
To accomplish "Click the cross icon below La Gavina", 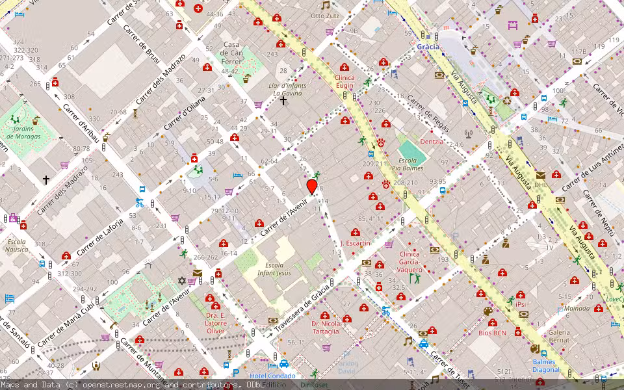I will pos(283,101).
